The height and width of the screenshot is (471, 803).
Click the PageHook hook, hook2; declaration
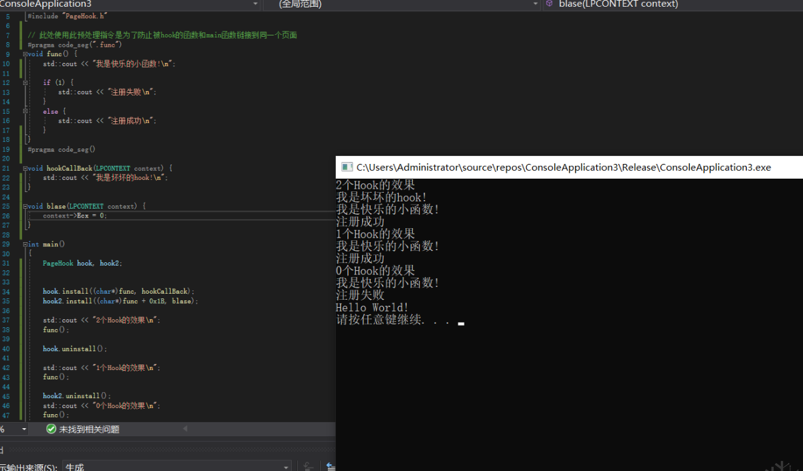[x=83, y=264]
